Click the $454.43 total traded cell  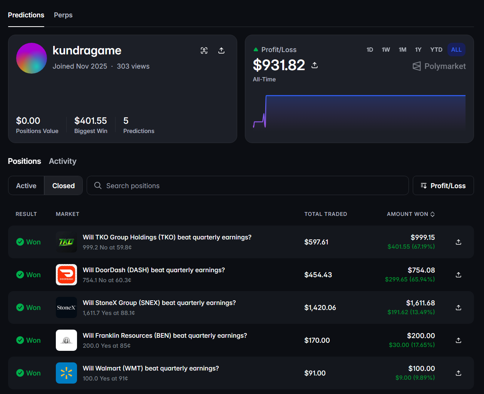point(318,275)
